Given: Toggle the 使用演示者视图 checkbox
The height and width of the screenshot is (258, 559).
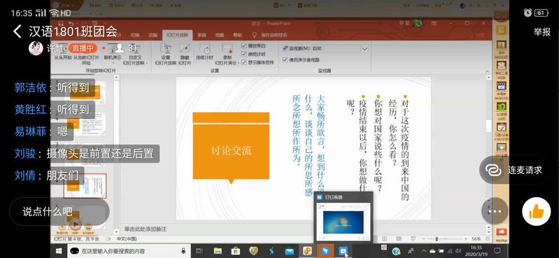Looking at the screenshot, I should coord(285,60).
